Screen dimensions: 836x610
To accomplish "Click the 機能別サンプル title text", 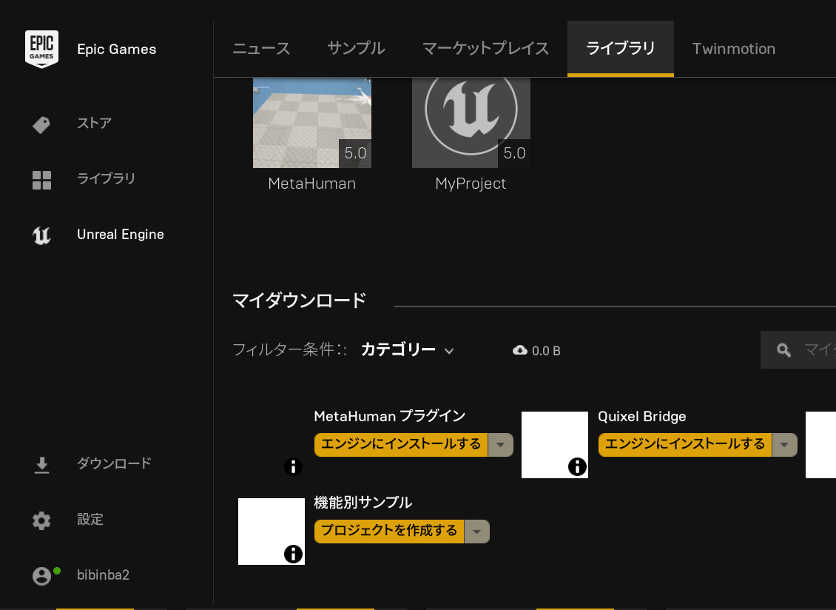I will [363, 503].
